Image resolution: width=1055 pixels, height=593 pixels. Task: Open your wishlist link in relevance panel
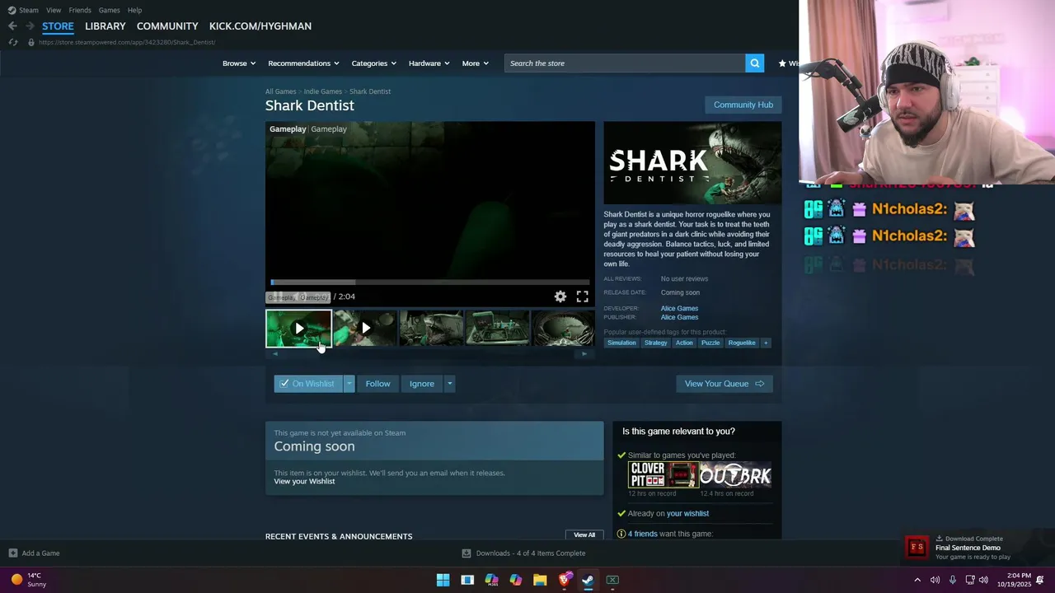[687, 513]
